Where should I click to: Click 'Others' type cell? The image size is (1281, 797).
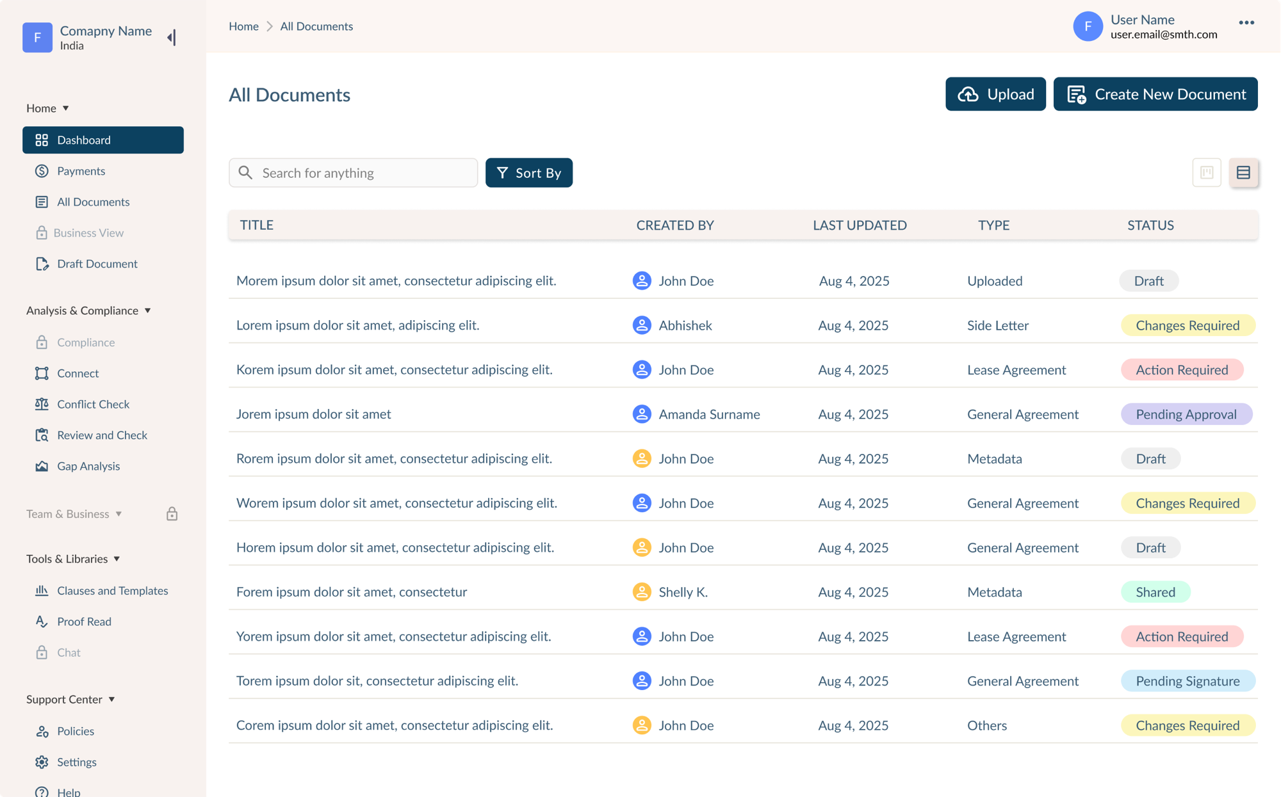986,725
